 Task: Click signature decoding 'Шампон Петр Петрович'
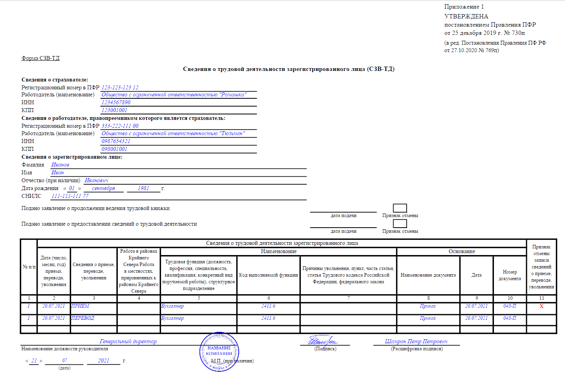click(416, 341)
